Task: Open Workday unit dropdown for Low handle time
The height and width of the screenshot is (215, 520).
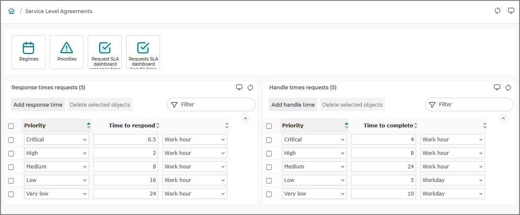Action: 453,180
